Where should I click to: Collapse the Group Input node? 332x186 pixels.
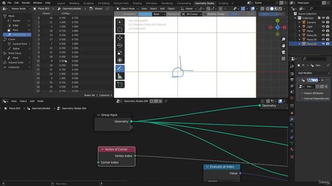(99, 115)
